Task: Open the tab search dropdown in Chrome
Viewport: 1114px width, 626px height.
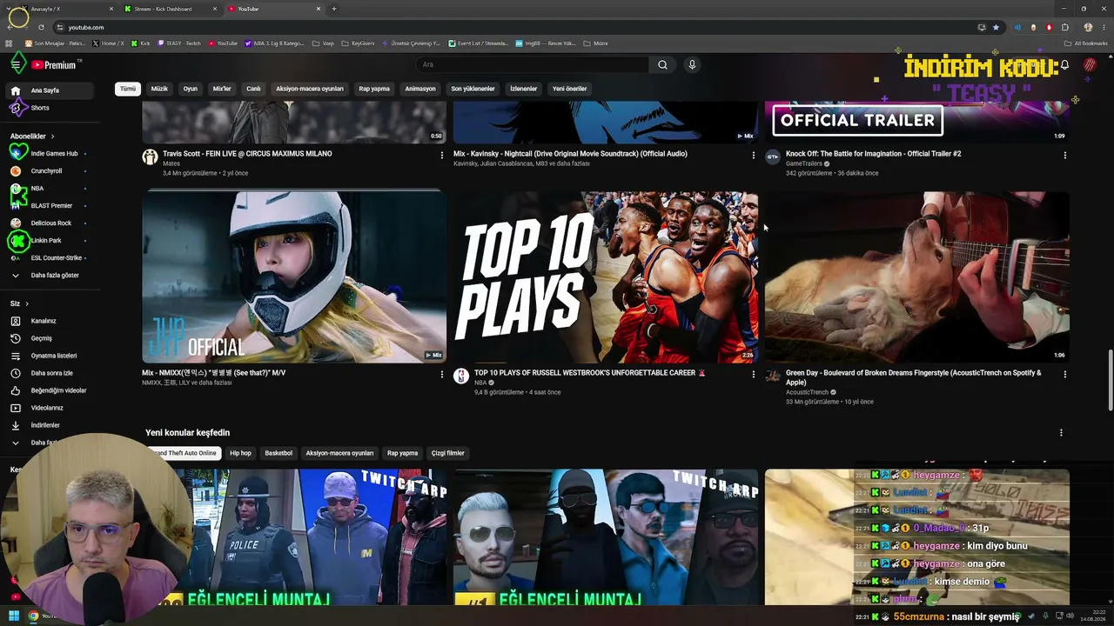Action: point(10,9)
